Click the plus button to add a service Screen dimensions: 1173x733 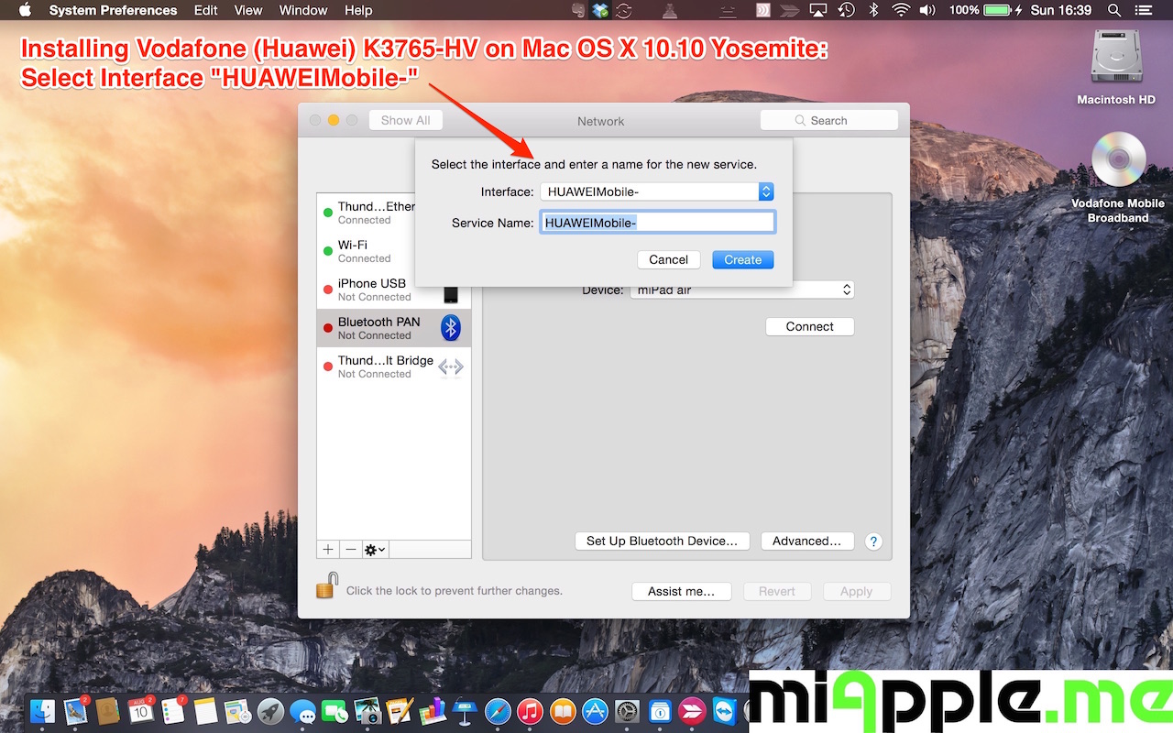[328, 549]
